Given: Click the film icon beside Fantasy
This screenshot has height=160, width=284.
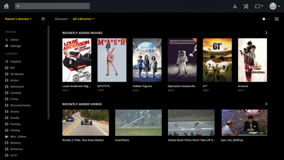Looking at the screenshot, I should point(7,124).
